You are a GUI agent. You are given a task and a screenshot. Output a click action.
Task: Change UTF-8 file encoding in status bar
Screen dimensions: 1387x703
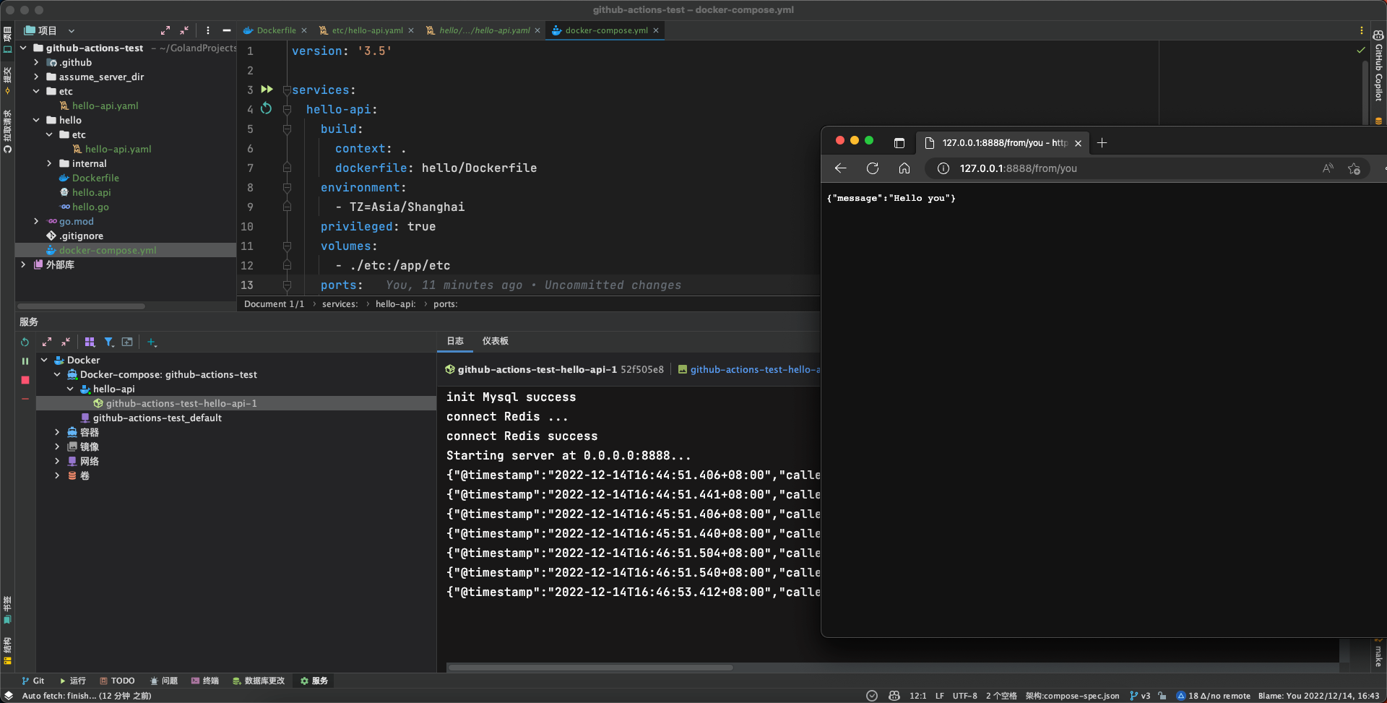[x=964, y=696]
